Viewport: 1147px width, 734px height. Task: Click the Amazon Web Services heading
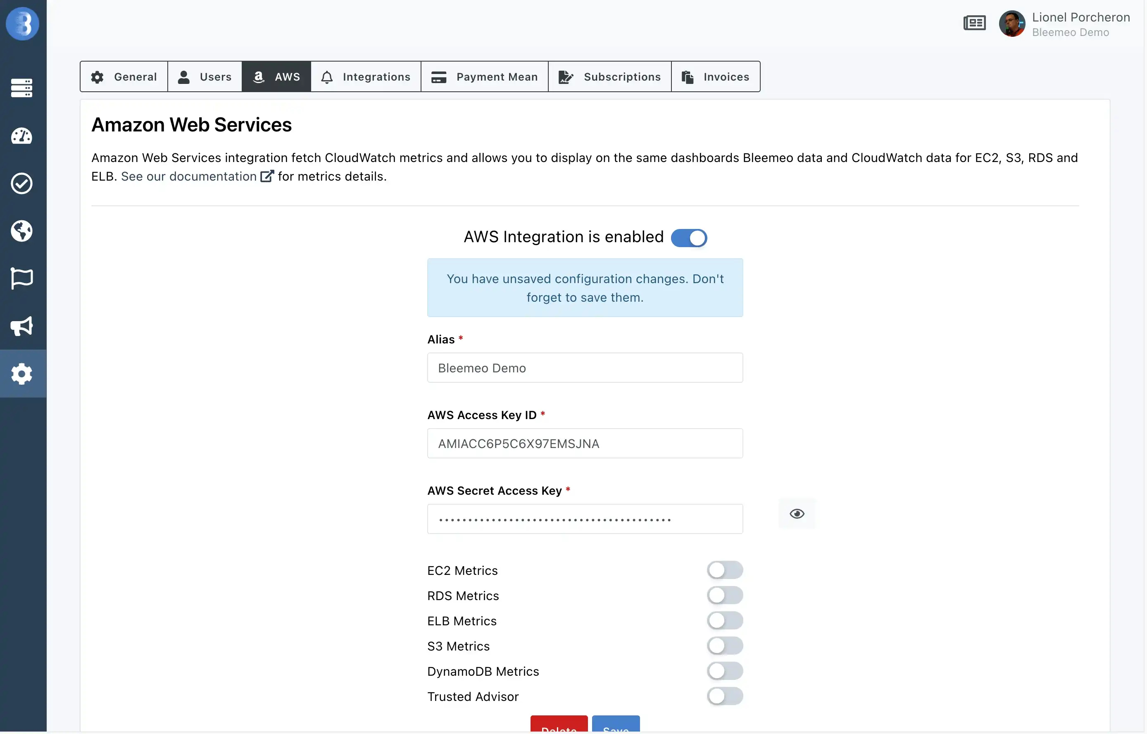(x=192, y=125)
